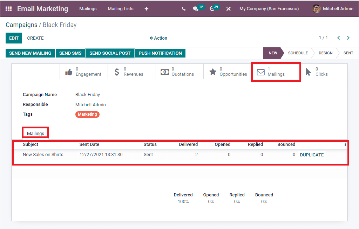Switch stage to DESIGN

coord(325,53)
